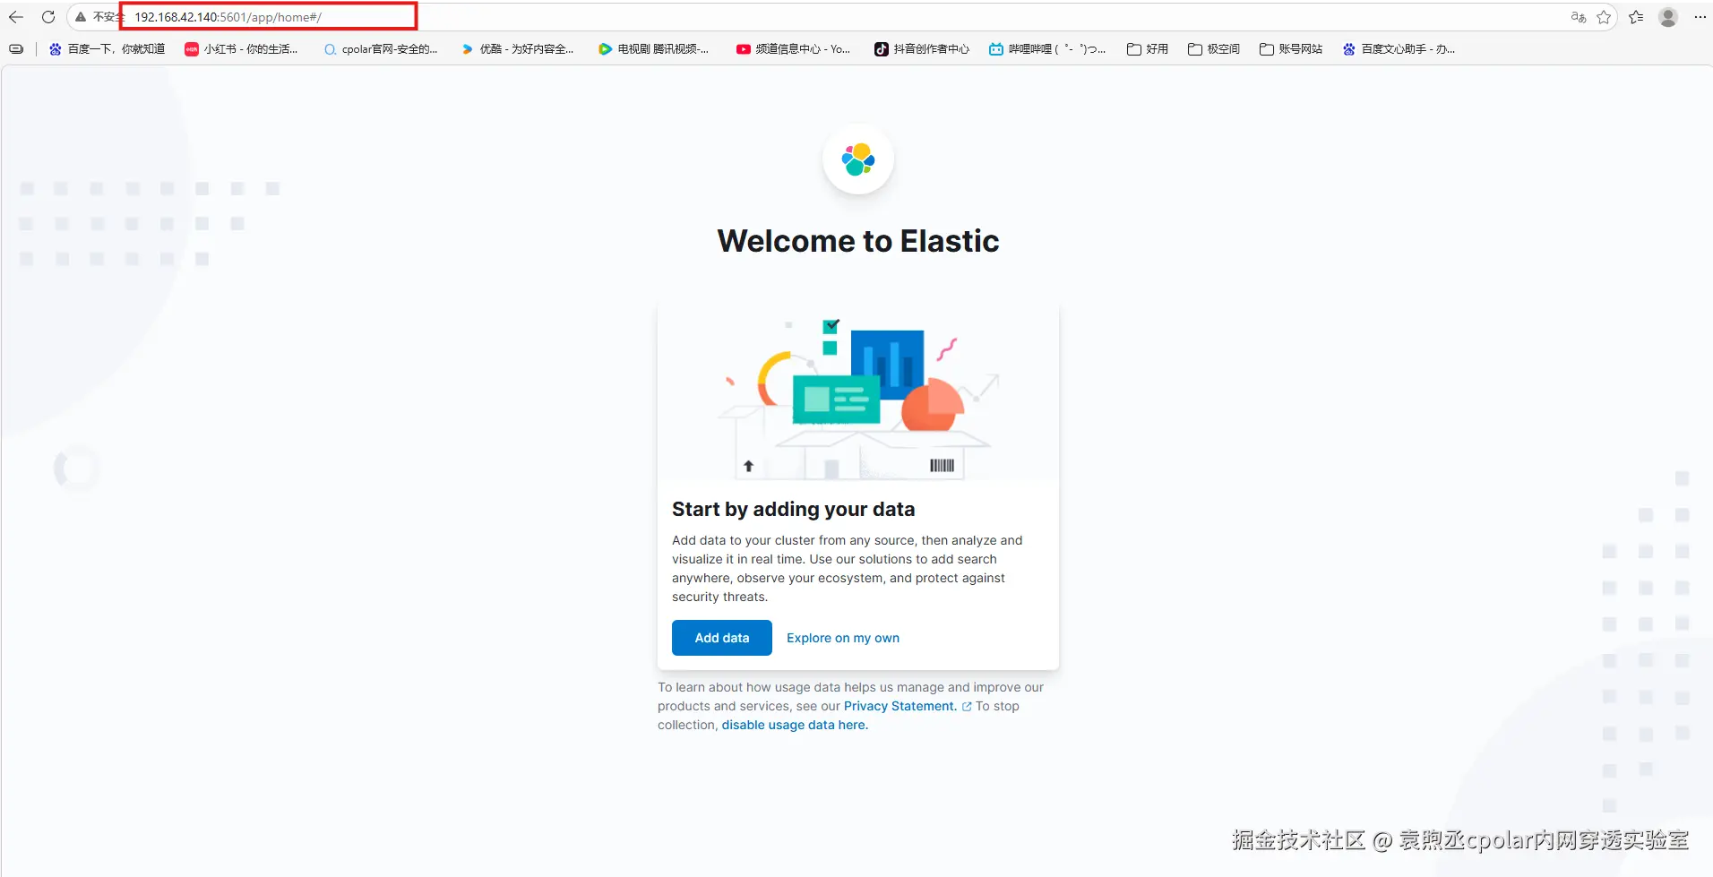Image resolution: width=1713 pixels, height=877 pixels.
Task: Open the favorites list icon
Action: pos(1636,17)
